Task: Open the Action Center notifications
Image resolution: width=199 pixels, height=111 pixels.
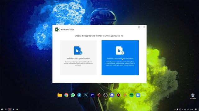Action: [x=196, y=109]
